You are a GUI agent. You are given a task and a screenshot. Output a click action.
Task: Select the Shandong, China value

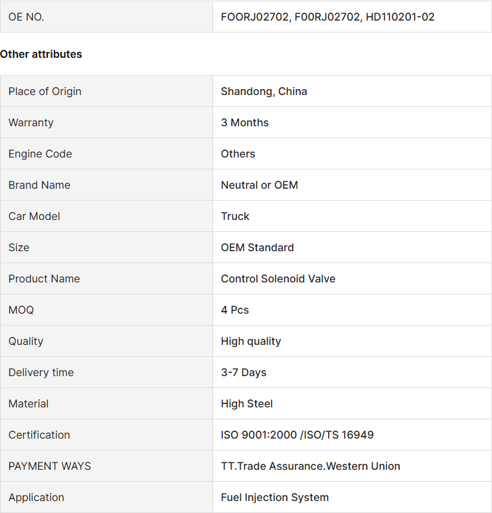[x=264, y=91]
